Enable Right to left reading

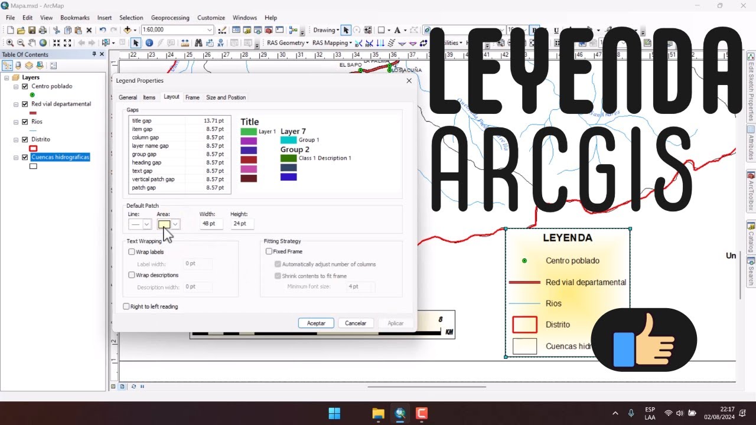coord(126,306)
